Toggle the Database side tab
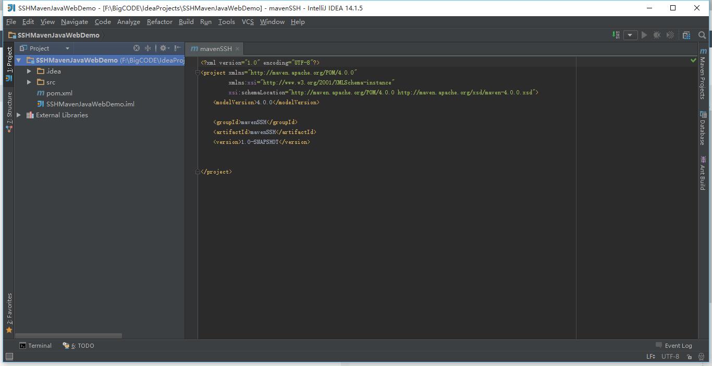712x366 pixels. [703, 128]
